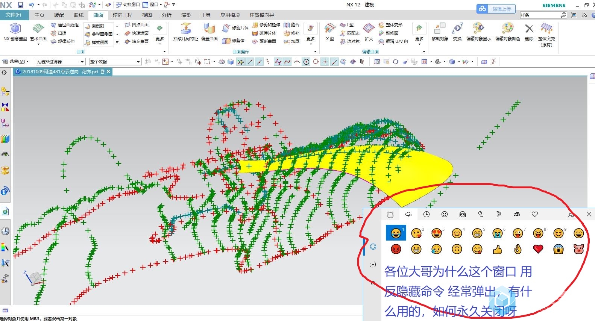The width and height of the screenshot is (595, 321).
Task: Toggle the control point snap option
Action: point(269,62)
